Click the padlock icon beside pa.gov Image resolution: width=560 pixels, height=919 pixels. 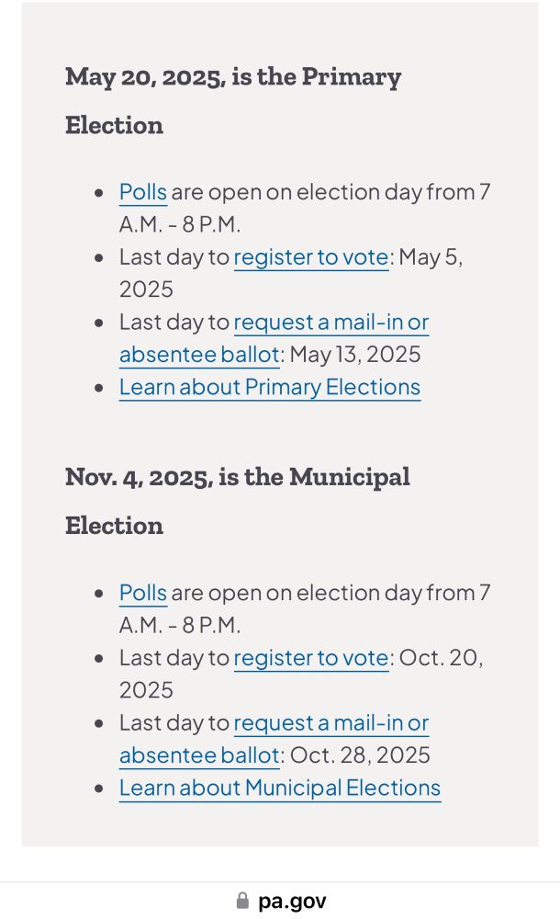(242, 901)
